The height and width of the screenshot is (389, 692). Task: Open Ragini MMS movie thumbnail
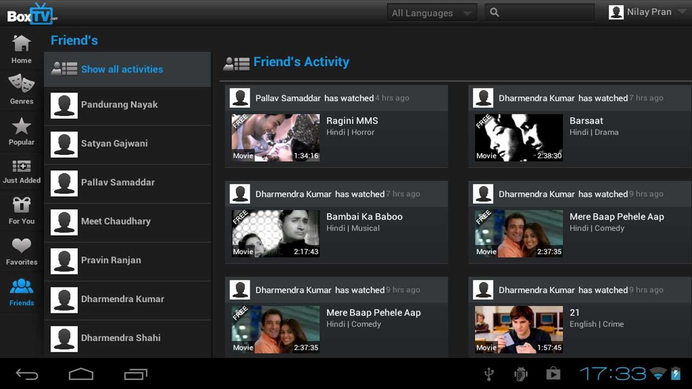[276, 138]
